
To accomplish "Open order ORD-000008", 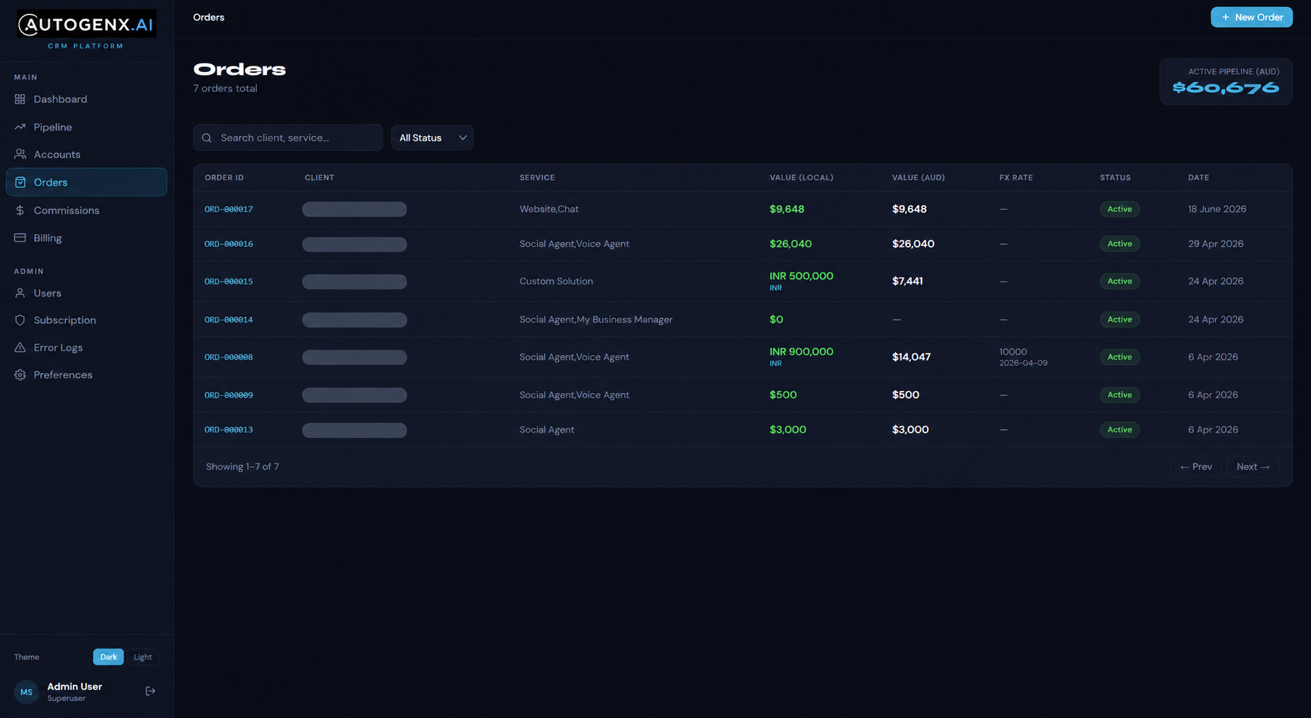I will [228, 357].
